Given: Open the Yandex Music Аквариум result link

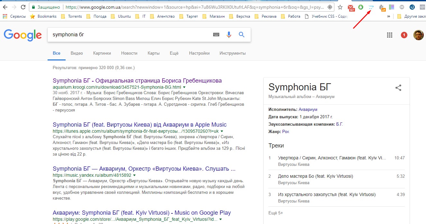Looking at the screenshot, I should (144, 169).
